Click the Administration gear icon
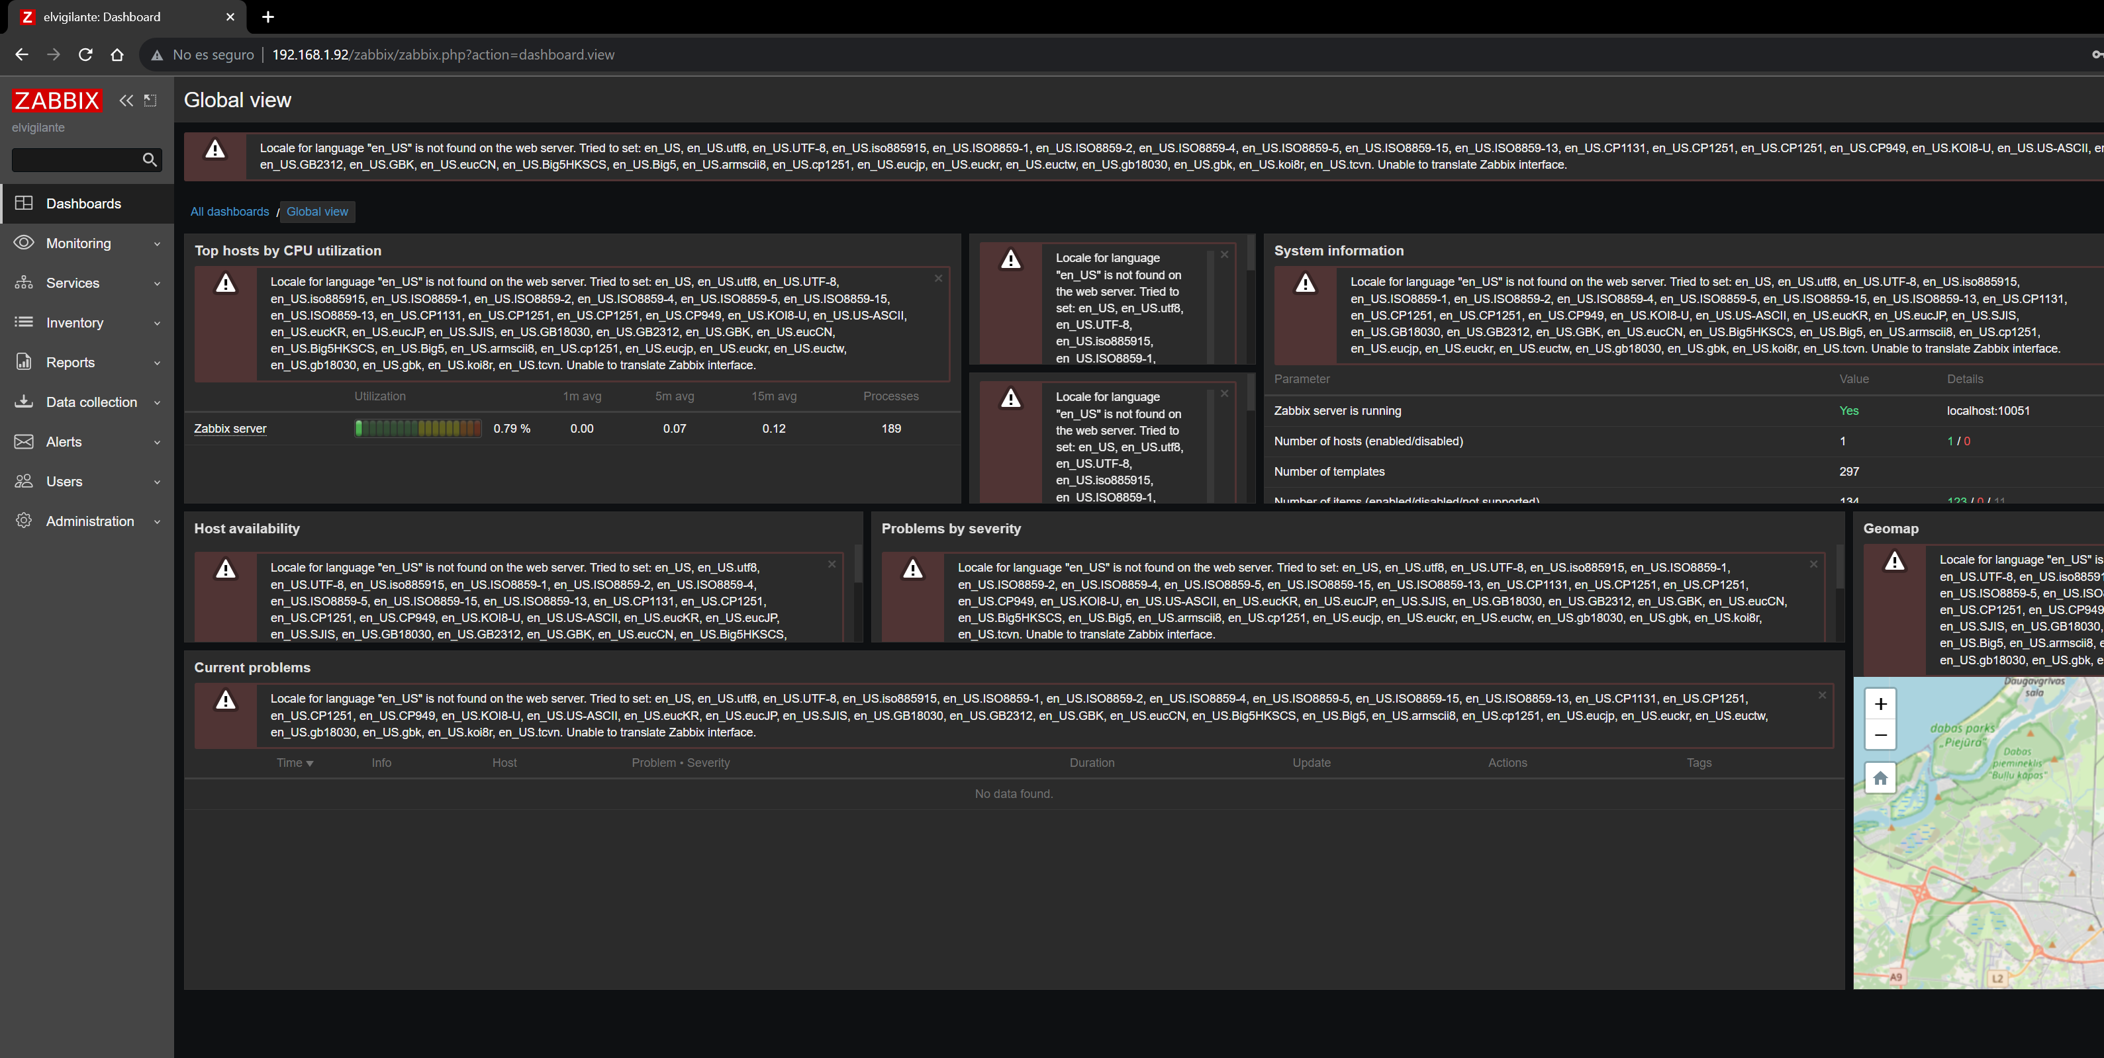2104x1058 pixels. [24, 520]
